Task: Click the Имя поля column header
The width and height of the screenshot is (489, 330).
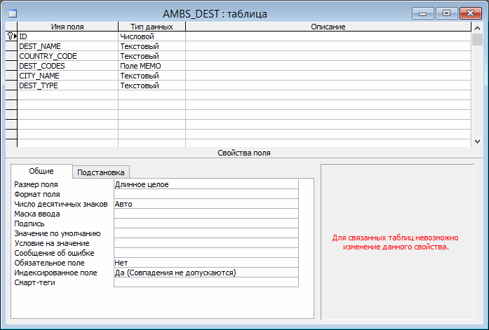Action: [x=67, y=27]
